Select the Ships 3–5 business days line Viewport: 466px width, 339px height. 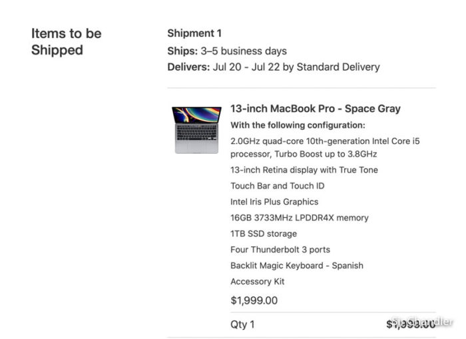click(227, 51)
